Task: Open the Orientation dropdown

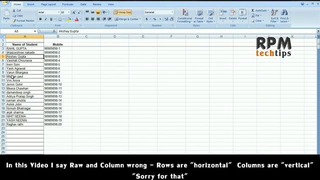Action: tap(105, 12)
